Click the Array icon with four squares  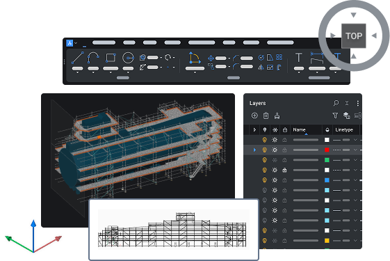pyautogui.click(x=279, y=57)
